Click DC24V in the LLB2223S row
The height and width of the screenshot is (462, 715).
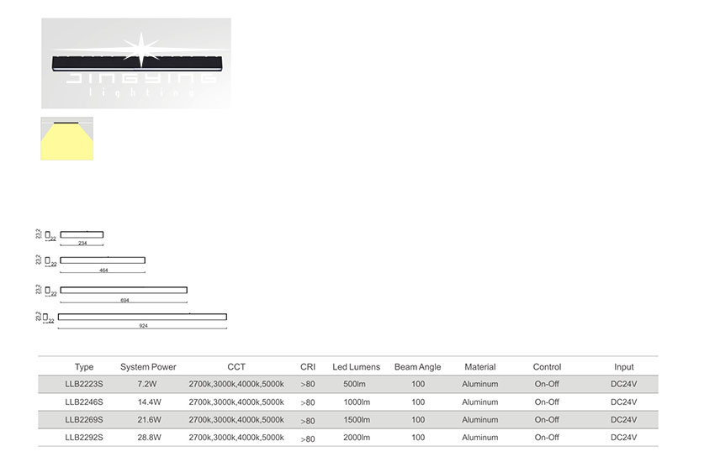[624, 384]
